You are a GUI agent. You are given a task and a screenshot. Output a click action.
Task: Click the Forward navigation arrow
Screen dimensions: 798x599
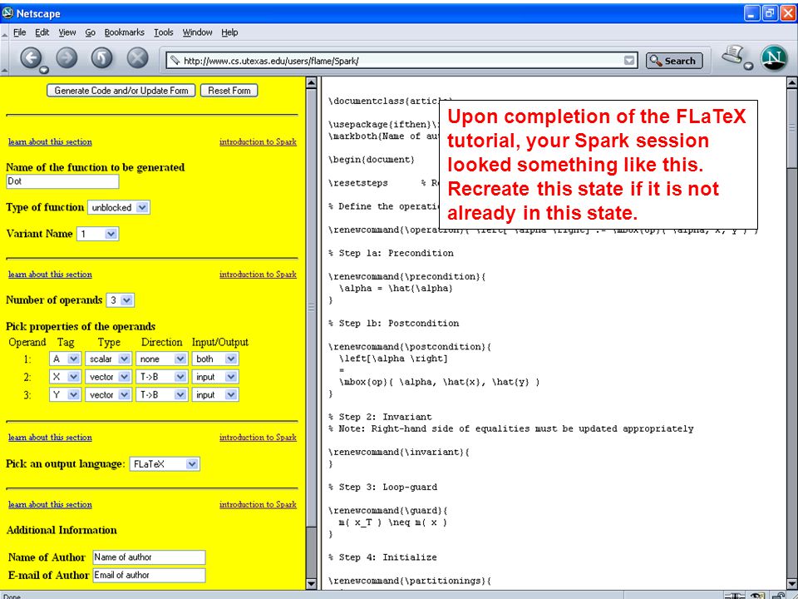(x=66, y=58)
